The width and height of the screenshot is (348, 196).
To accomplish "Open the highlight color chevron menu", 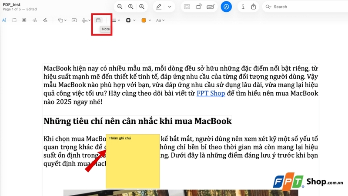I will pyautogui.click(x=170, y=7).
